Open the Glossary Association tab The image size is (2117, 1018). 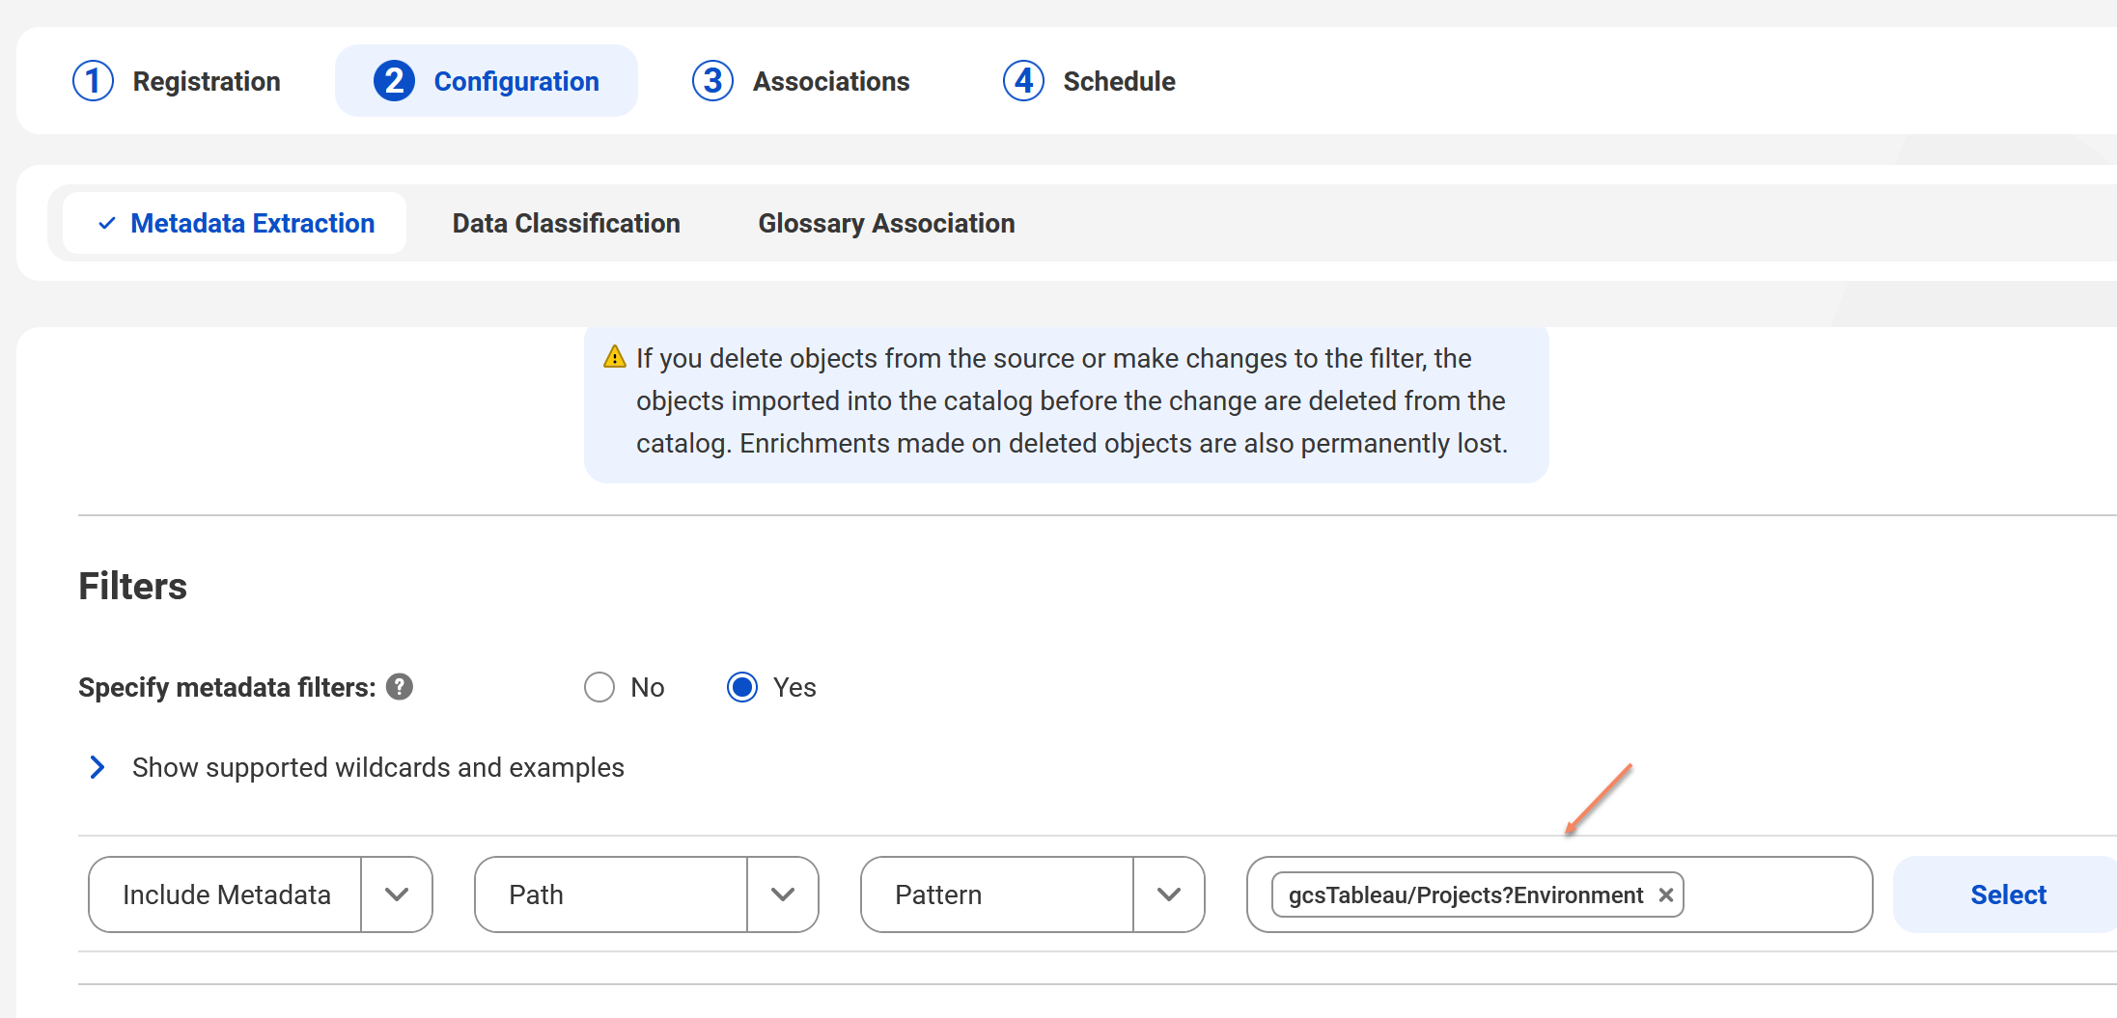[x=886, y=223]
